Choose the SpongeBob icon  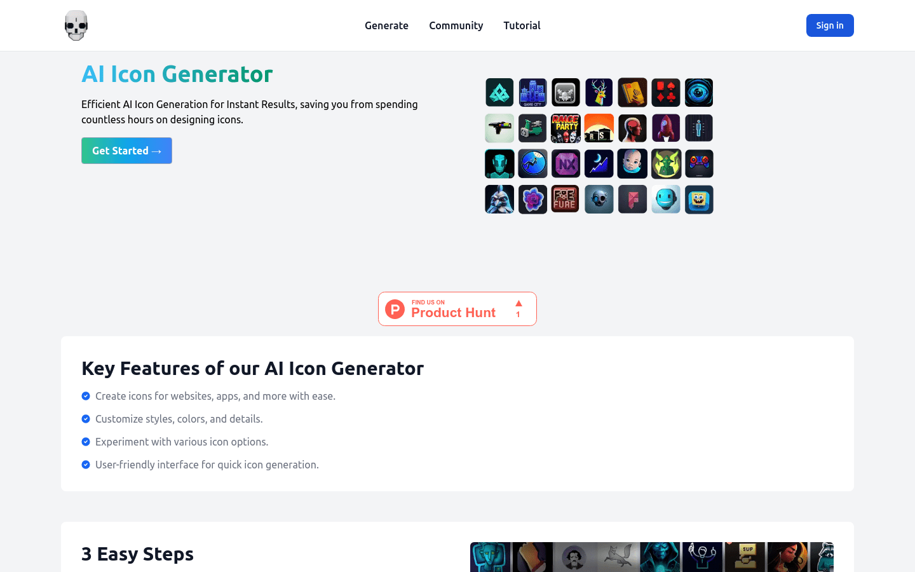pos(699,199)
